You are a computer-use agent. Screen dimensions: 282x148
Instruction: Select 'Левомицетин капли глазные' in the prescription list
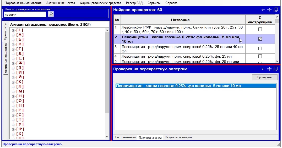(196, 86)
